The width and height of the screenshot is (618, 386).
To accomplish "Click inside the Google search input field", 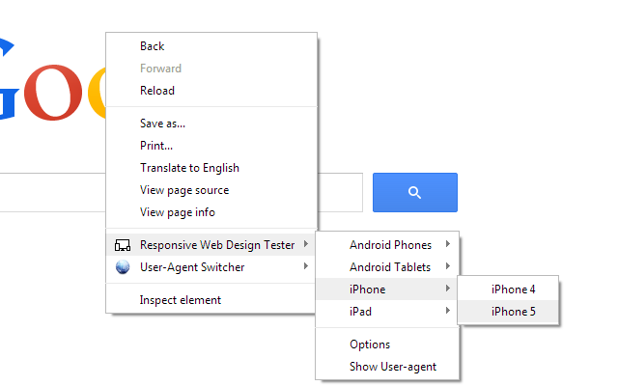I will click(340, 192).
